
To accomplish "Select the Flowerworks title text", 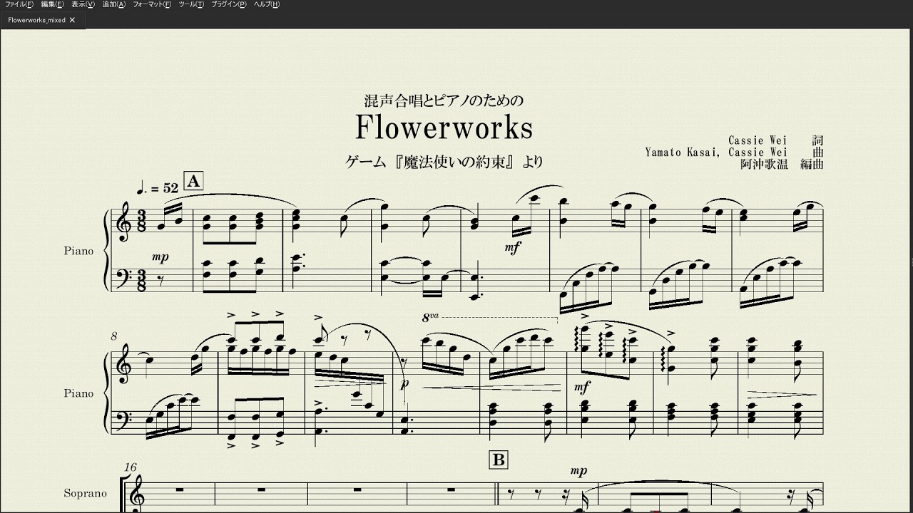I will pyautogui.click(x=444, y=128).
